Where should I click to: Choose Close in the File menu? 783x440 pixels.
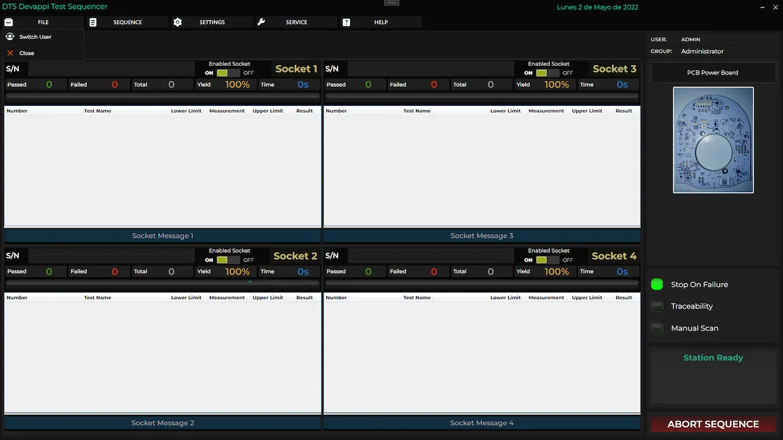pos(43,53)
